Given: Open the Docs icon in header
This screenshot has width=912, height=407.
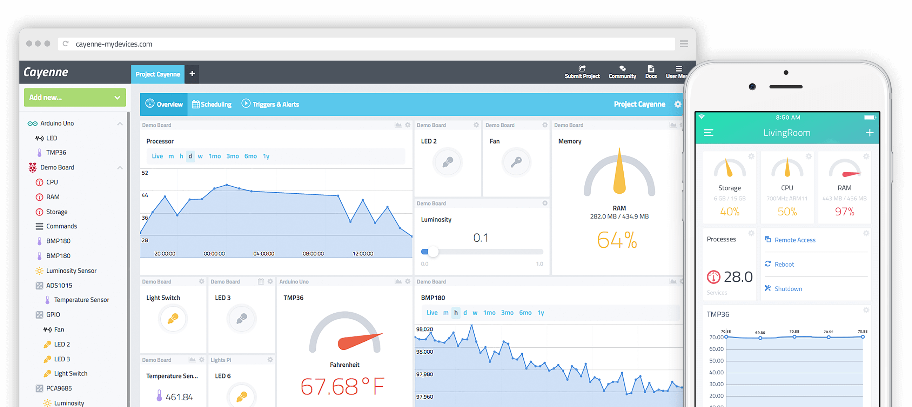Looking at the screenshot, I should [x=651, y=69].
